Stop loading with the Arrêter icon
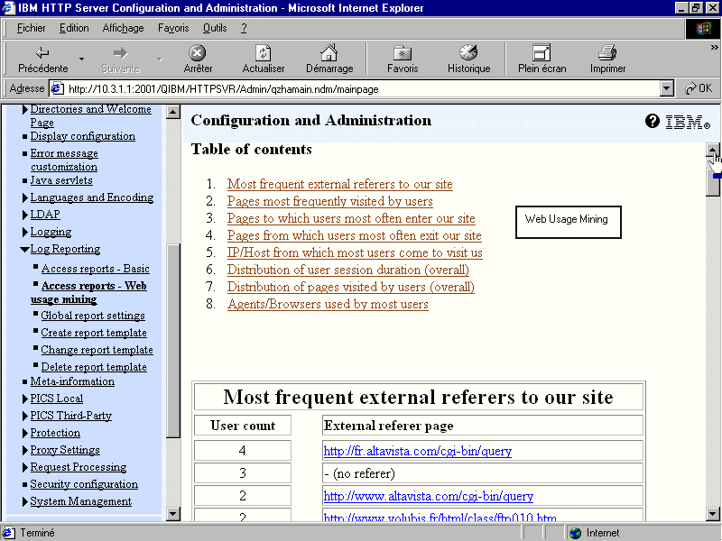The width and height of the screenshot is (722, 541). point(198,53)
